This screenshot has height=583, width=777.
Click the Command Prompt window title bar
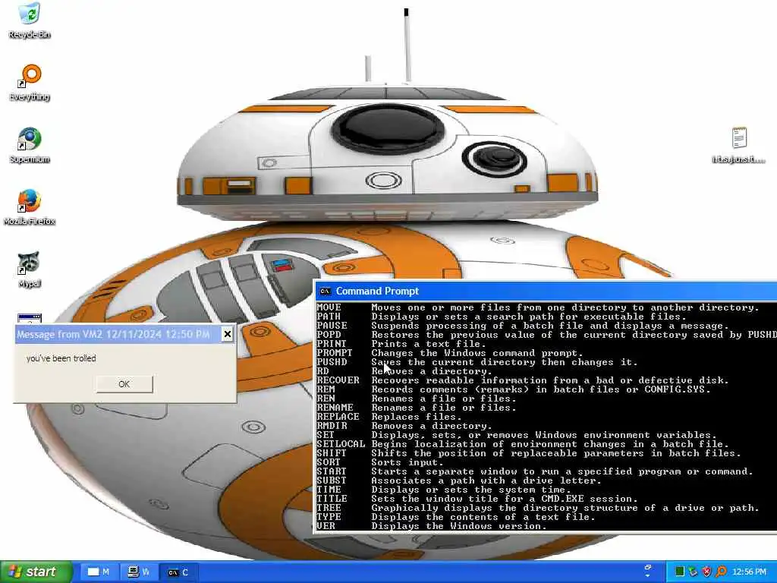tap(545, 291)
